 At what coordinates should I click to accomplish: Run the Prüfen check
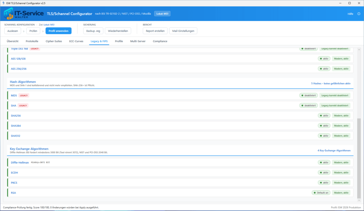pos(33,31)
